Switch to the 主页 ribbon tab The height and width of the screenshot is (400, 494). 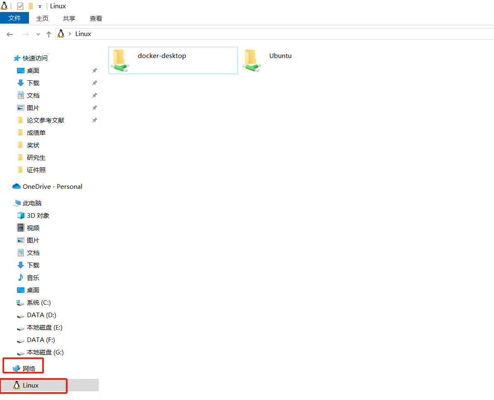pyautogui.click(x=42, y=19)
